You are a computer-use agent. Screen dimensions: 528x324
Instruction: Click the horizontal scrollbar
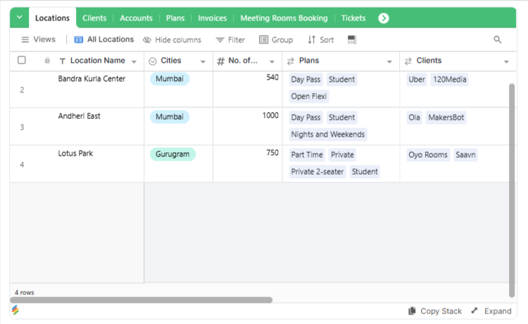click(141, 300)
